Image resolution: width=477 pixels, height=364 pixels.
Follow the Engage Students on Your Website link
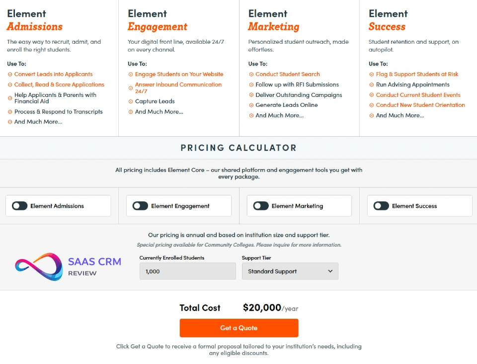pos(179,74)
